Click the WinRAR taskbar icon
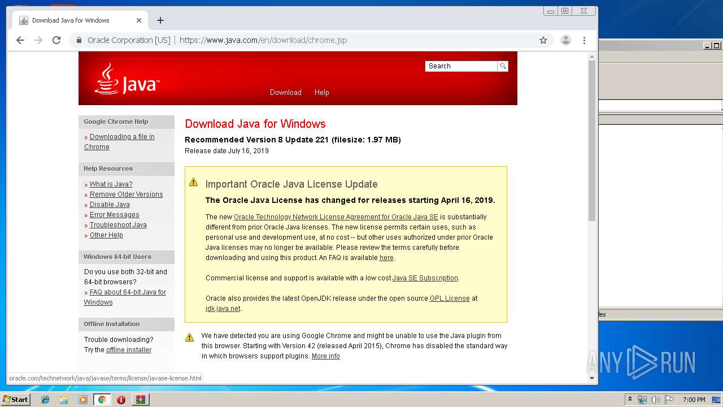The width and height of the screenshot is (723, 407). [x=140, y=400]
